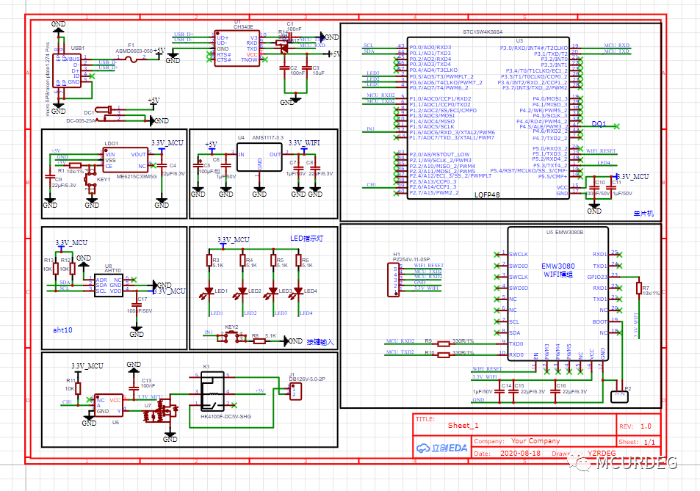This screenshot has width=700, height=491.
Task: Click the CH1 net label in relay block
Action: pyautogui.click(x=67, y=401)
